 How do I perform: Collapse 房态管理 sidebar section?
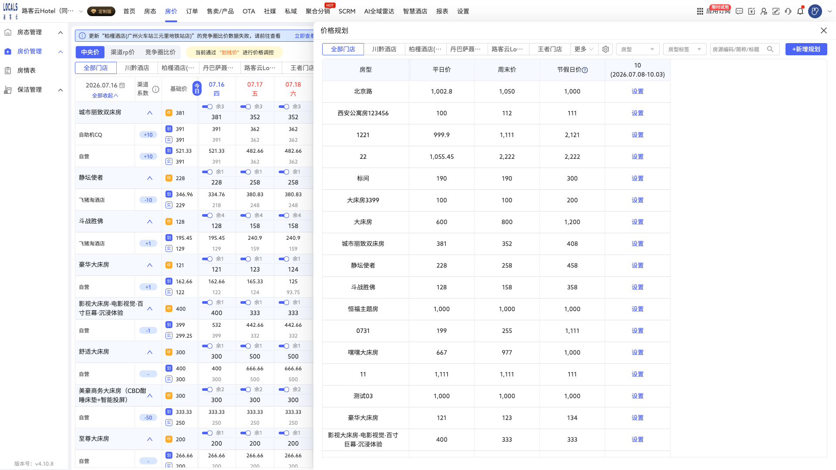coord(61,32)
